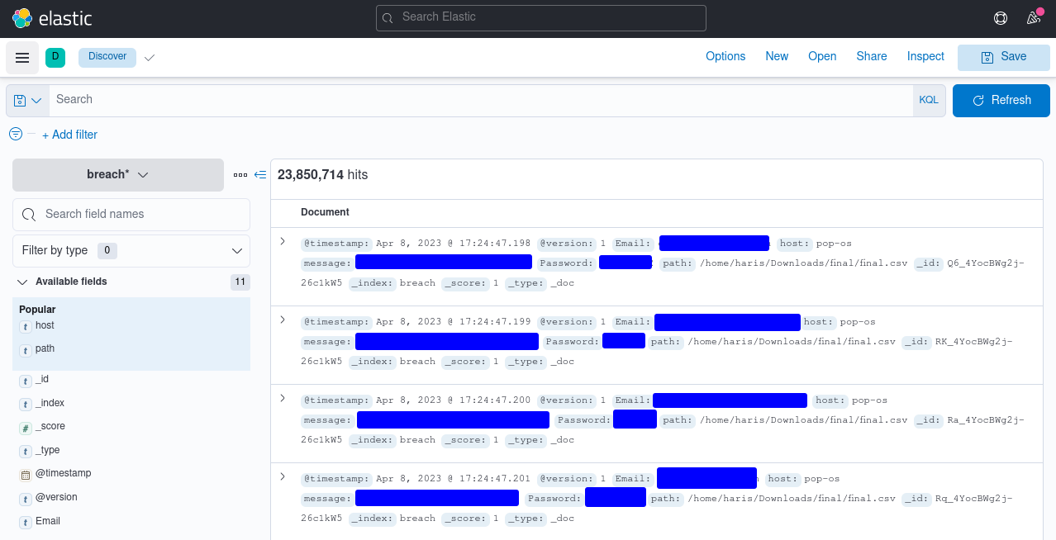Open the help menu lifebuoy icon
Image resolution: width=1056 pixels, height=540 pixels.
pyautogui.click(x=1001, y=18)
